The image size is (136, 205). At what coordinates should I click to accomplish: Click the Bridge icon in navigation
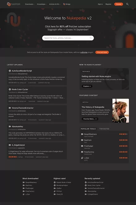64,4
